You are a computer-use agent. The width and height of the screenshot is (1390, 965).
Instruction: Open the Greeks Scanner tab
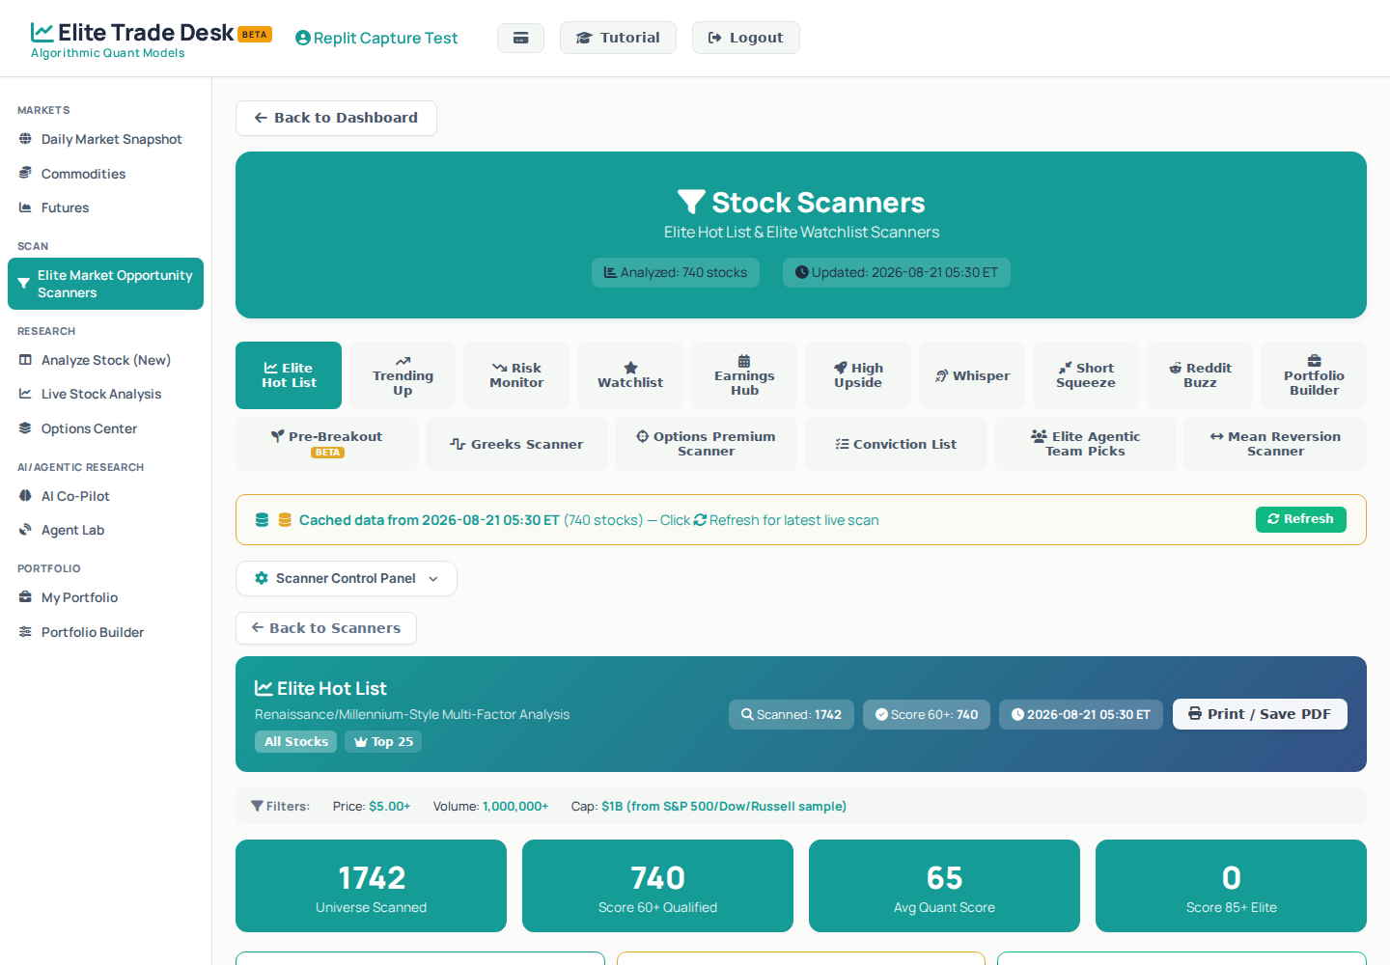(516, 444)
